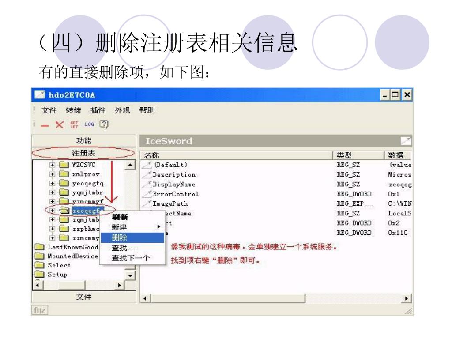The image size is (452, 339).
Task: Open the GDT/IDT toolbar icon
Action: (x=74, y=124)
